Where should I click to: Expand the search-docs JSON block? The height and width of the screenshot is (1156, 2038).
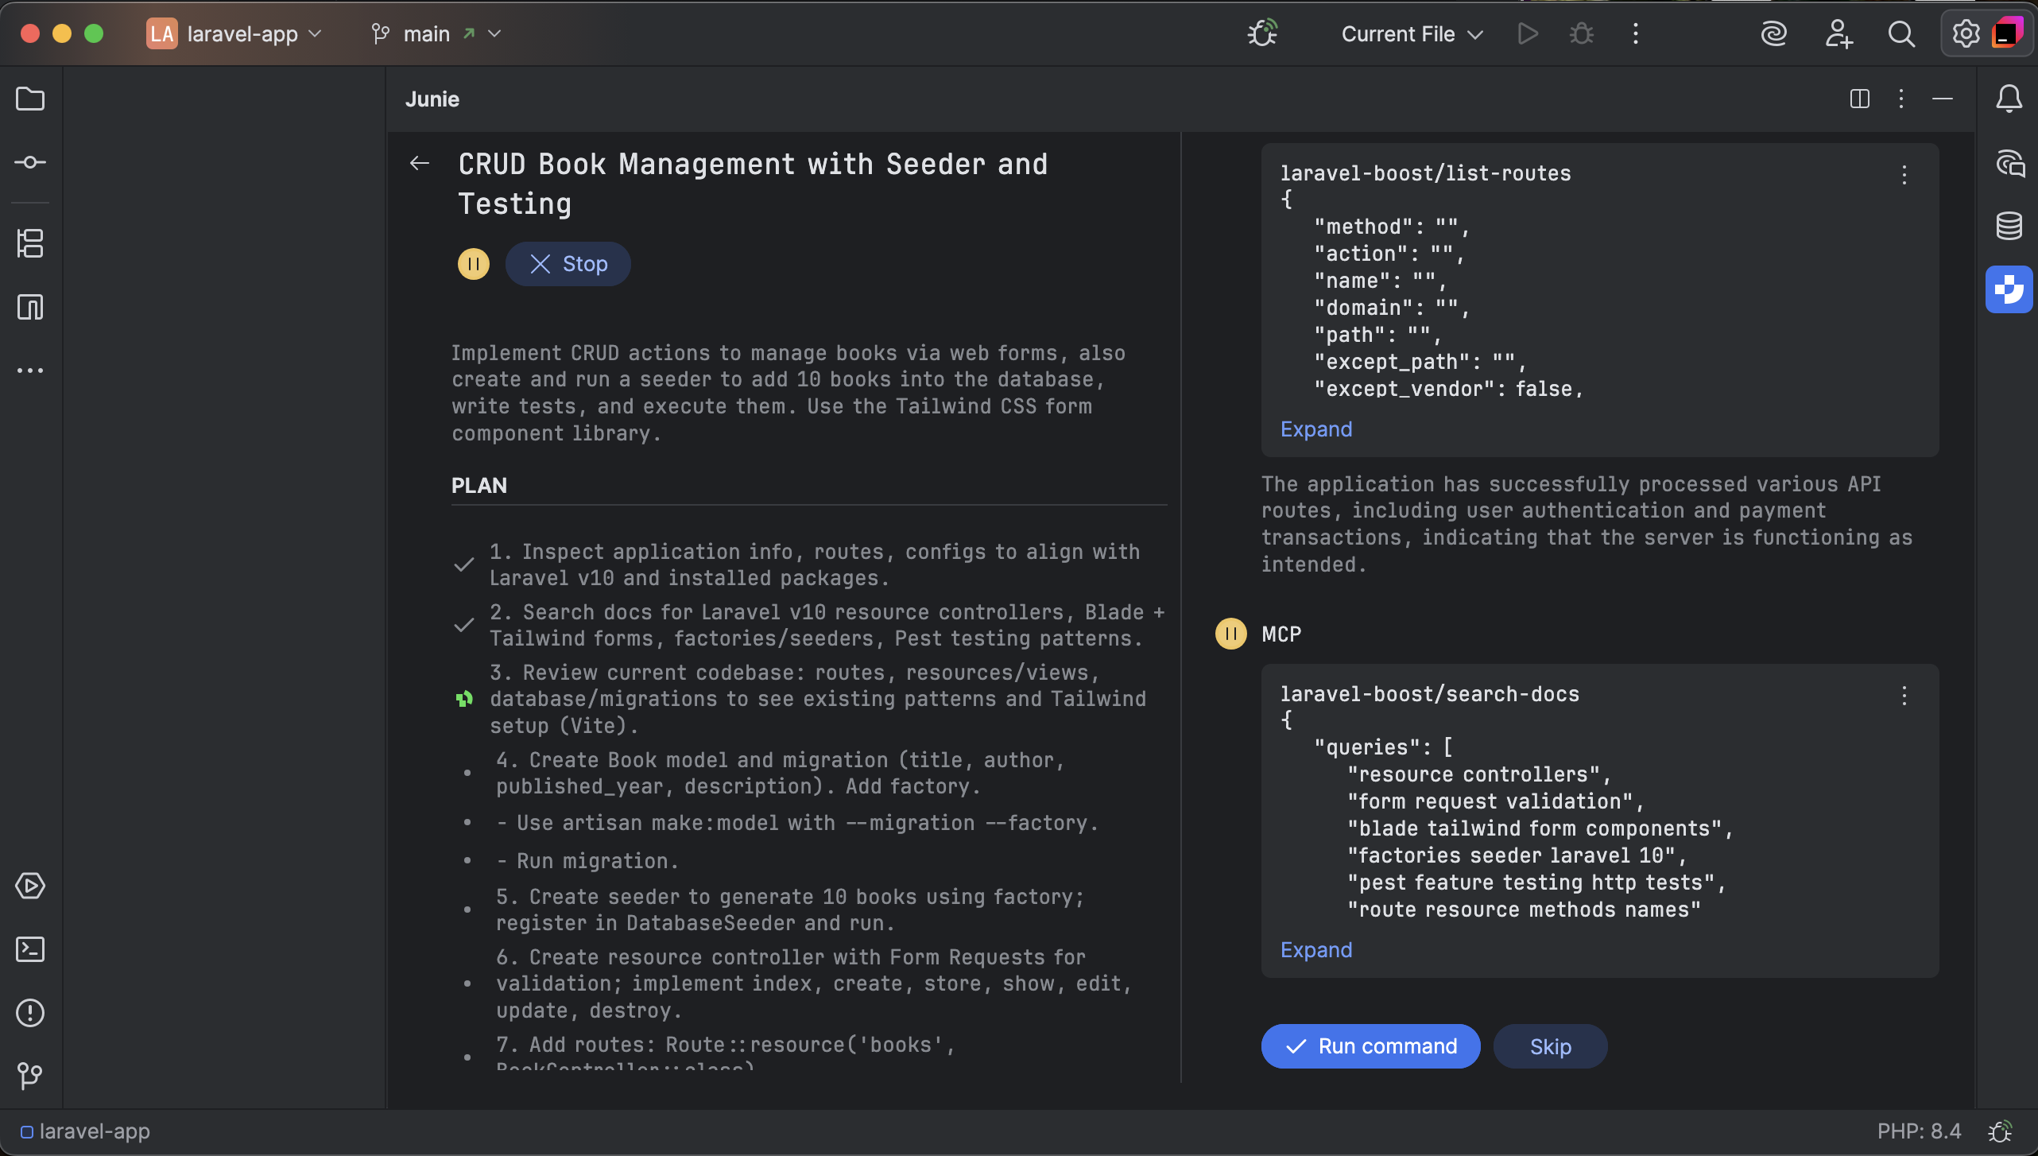point(1315,950)
